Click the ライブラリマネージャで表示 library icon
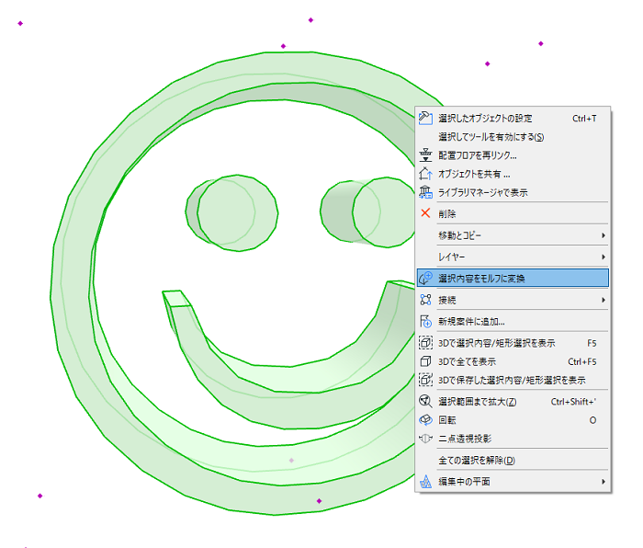 [x=425, y=192]
